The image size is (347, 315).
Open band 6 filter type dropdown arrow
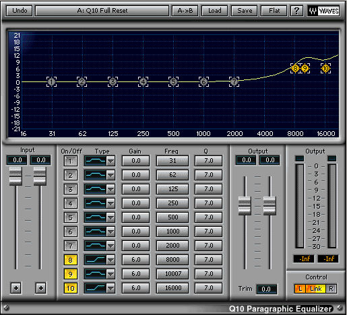pos(111,232)
